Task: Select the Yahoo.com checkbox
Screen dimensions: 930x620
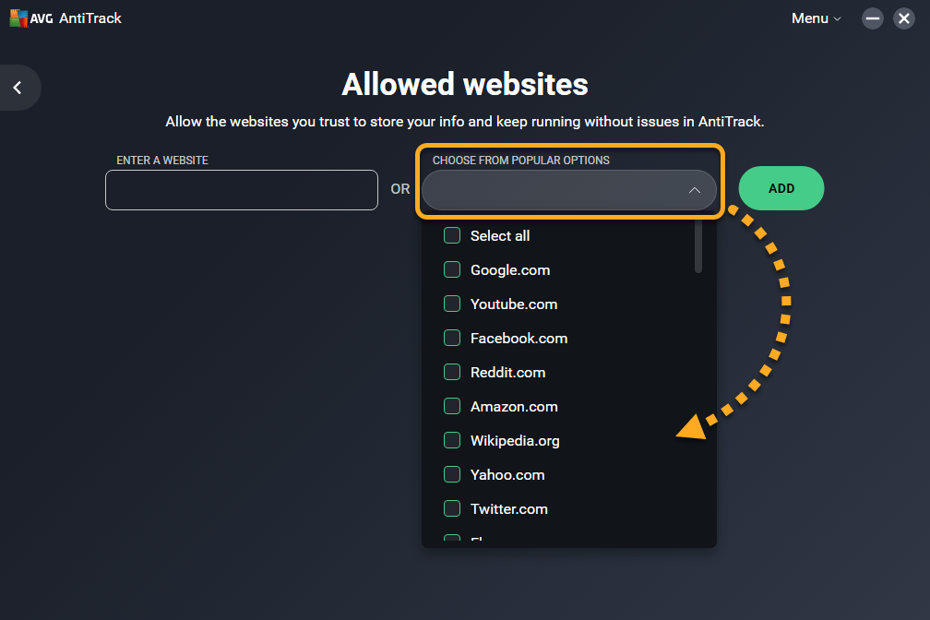Action: pyautogui.click(x=452, y=475)
